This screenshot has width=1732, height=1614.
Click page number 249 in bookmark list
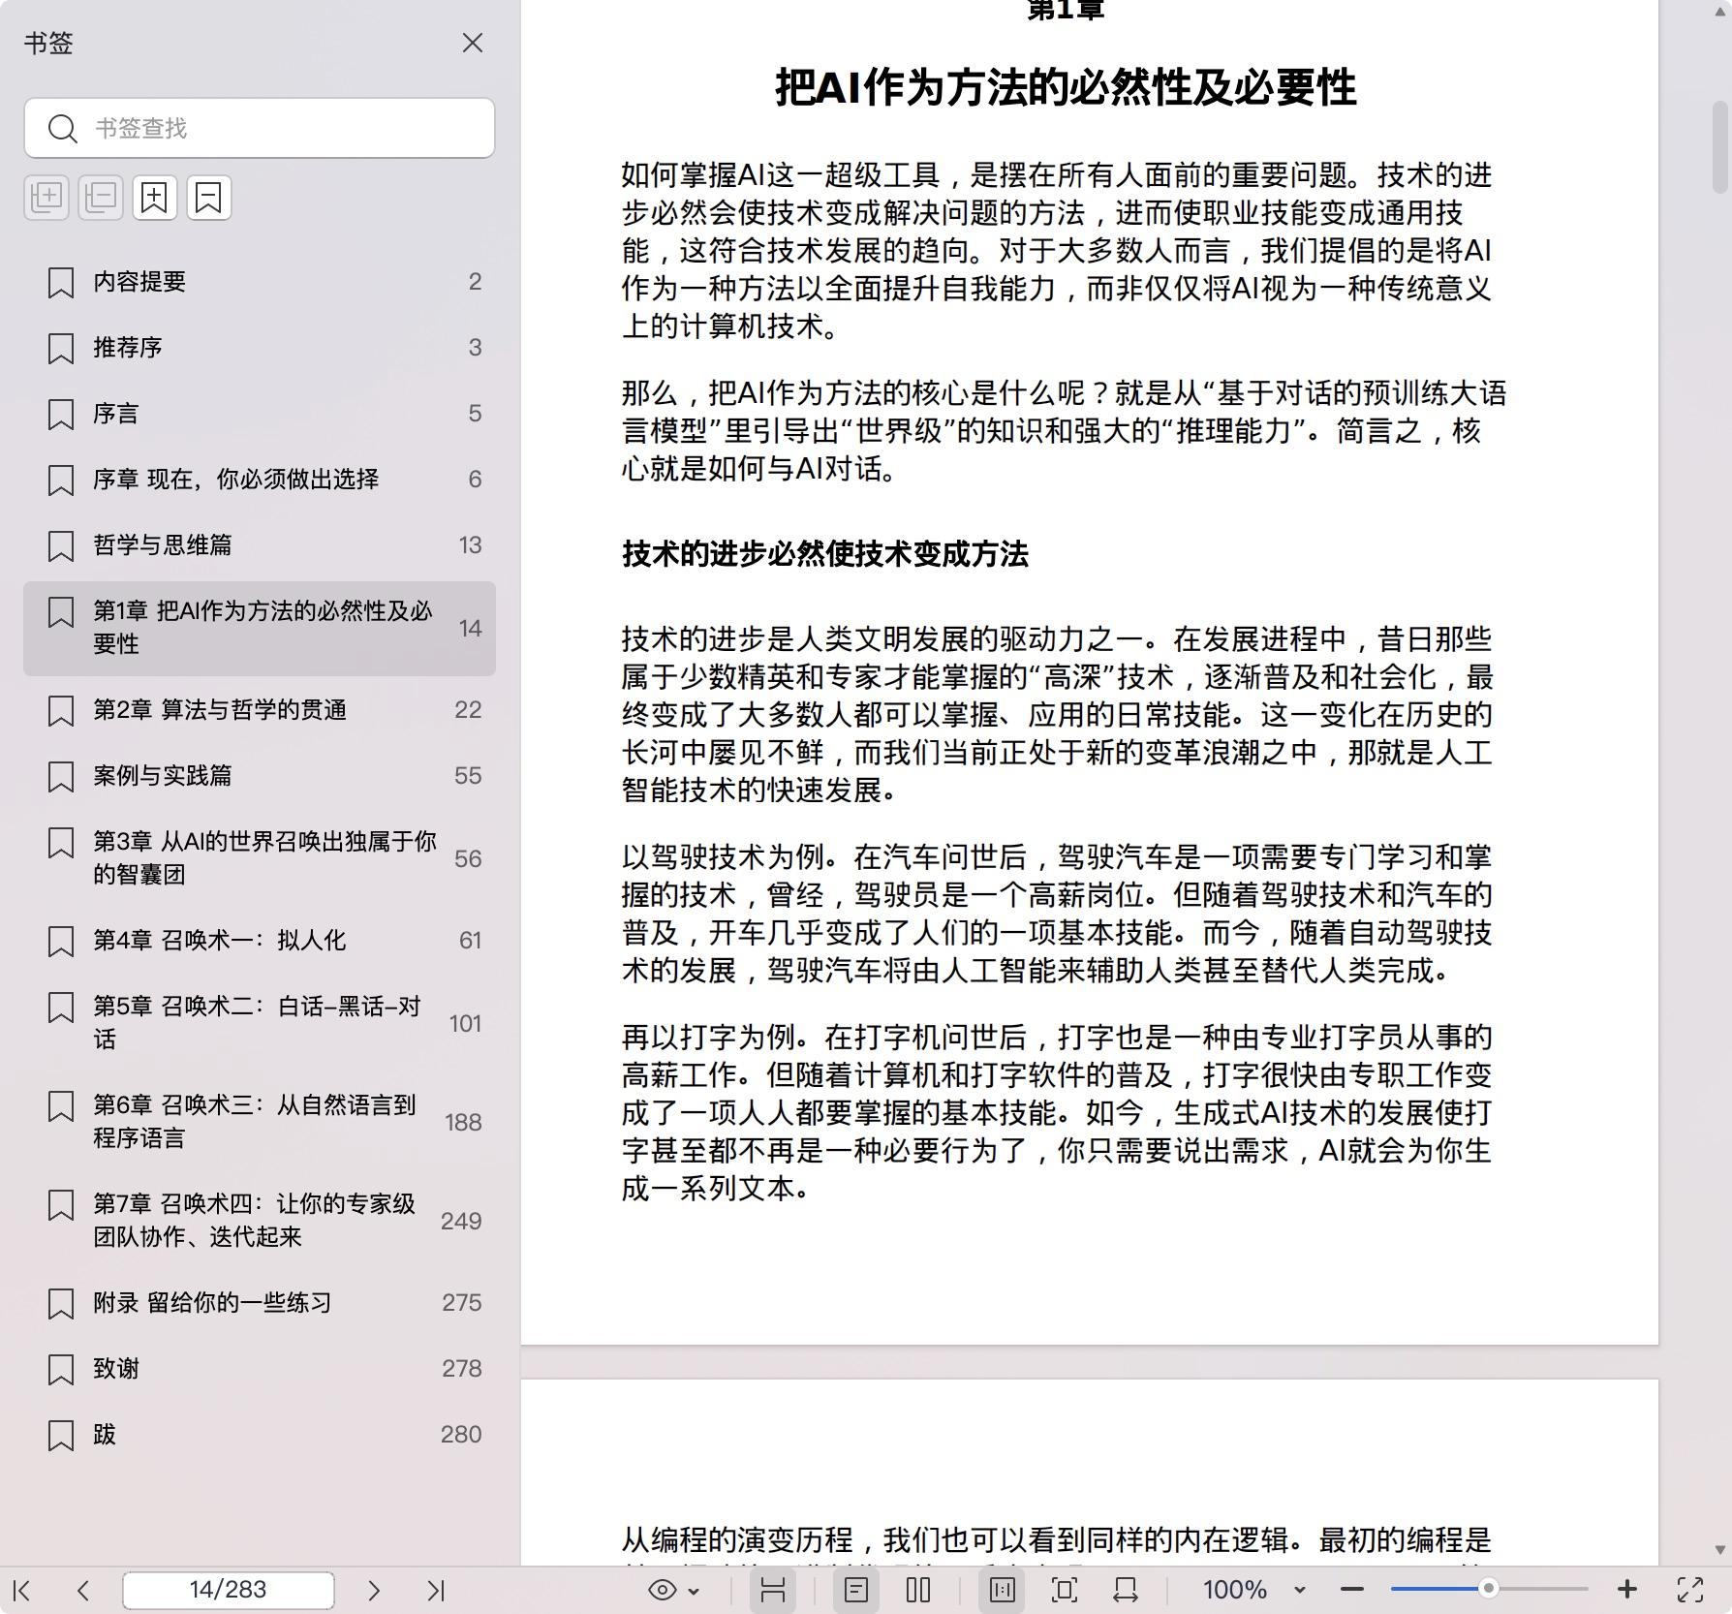pyautogui.click(x=461, y=1221)
